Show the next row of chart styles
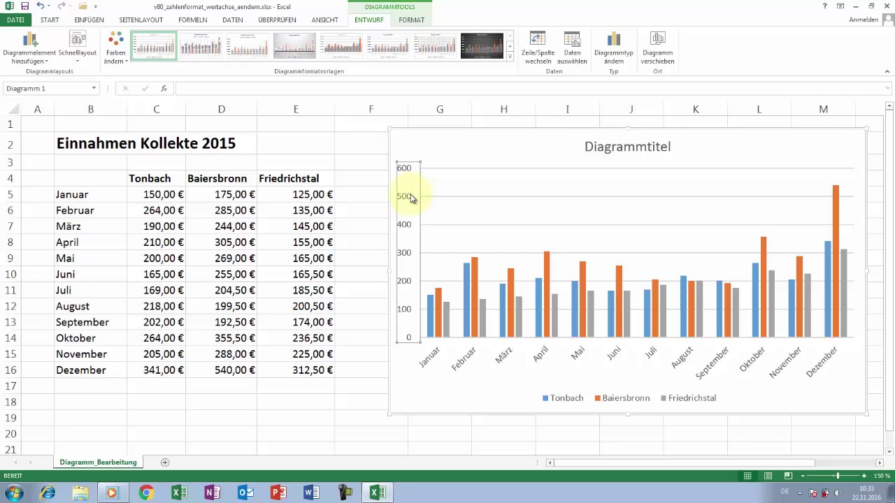The width and height of the screenshot is (895, 503). (x=510, y=45)
